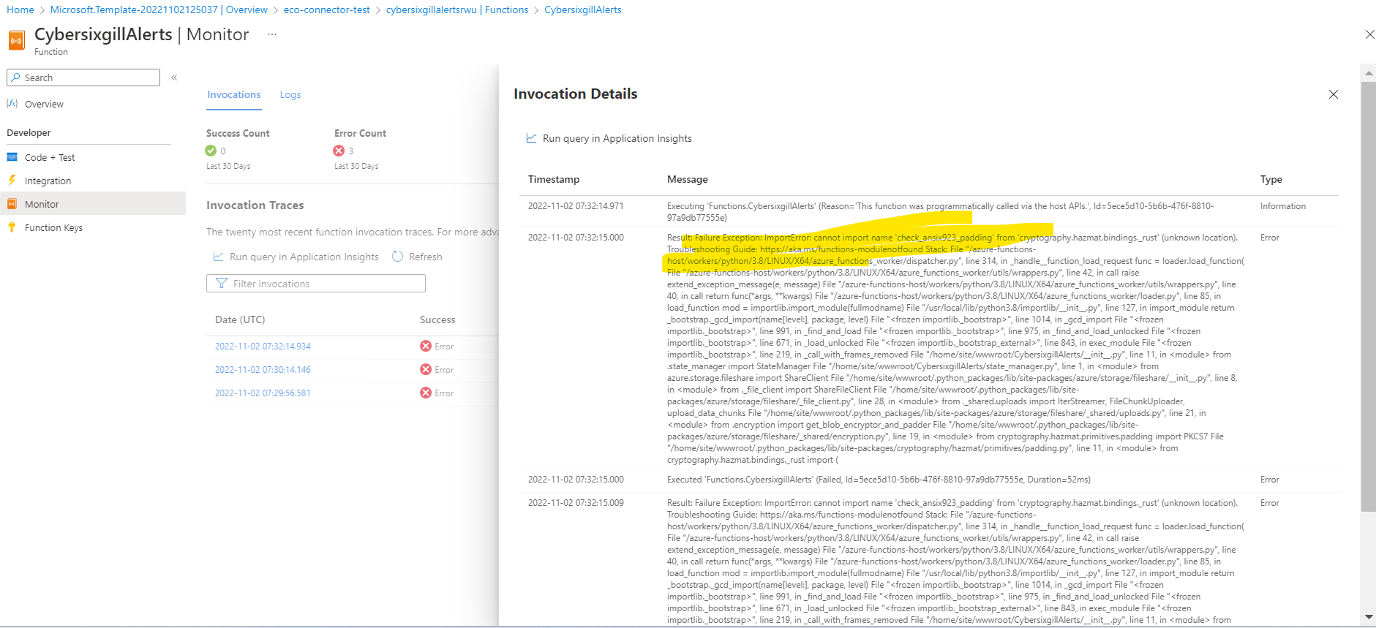Click the filter funnel icon
Viewport: 1376px width, 628px height.
coord(222,284)
